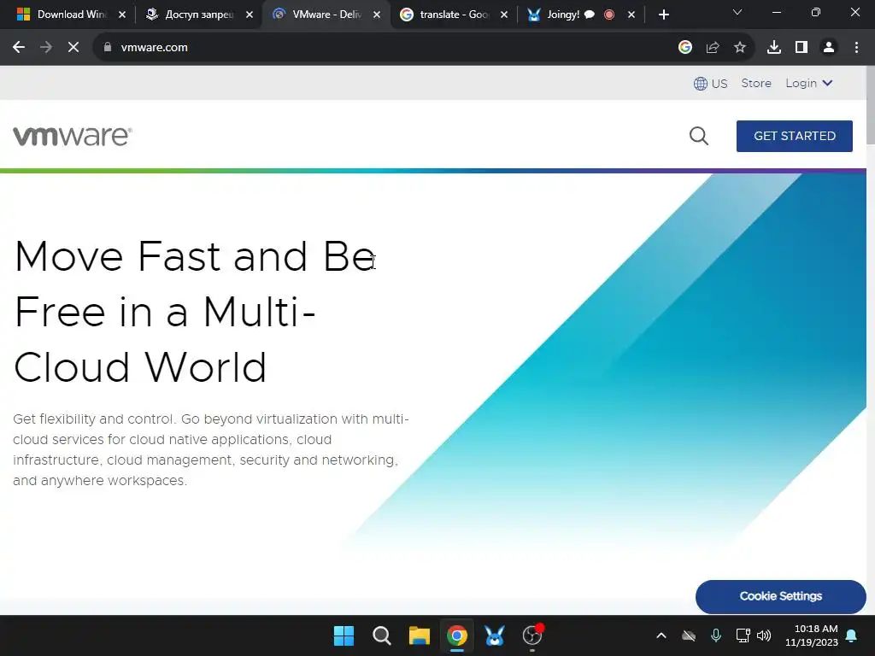Open a new browser tab

coord(663,15)
